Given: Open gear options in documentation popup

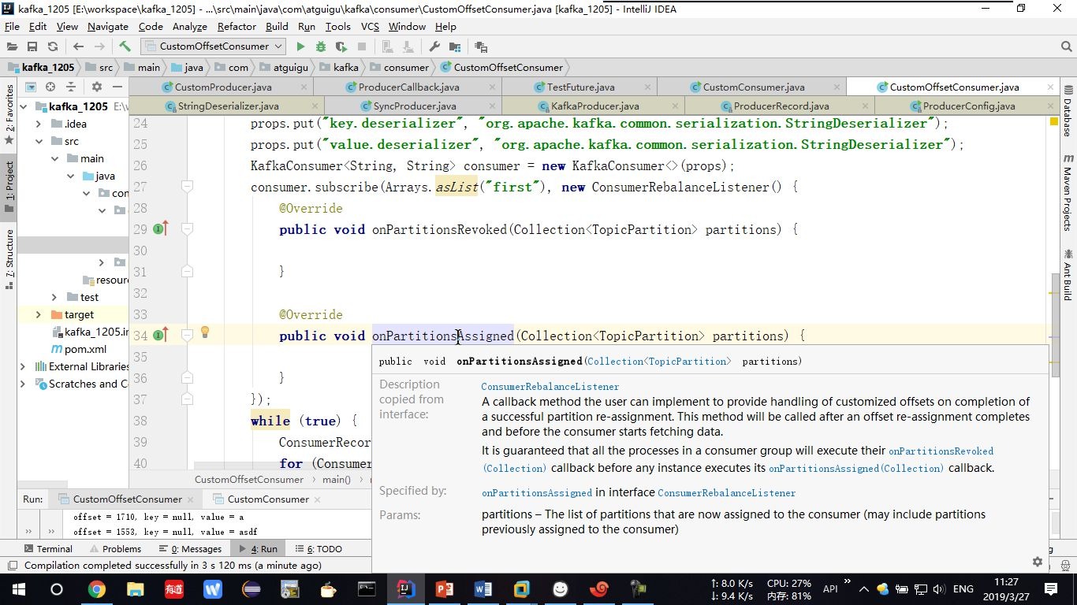Looking at the screenshot, I should [1038, 562].
